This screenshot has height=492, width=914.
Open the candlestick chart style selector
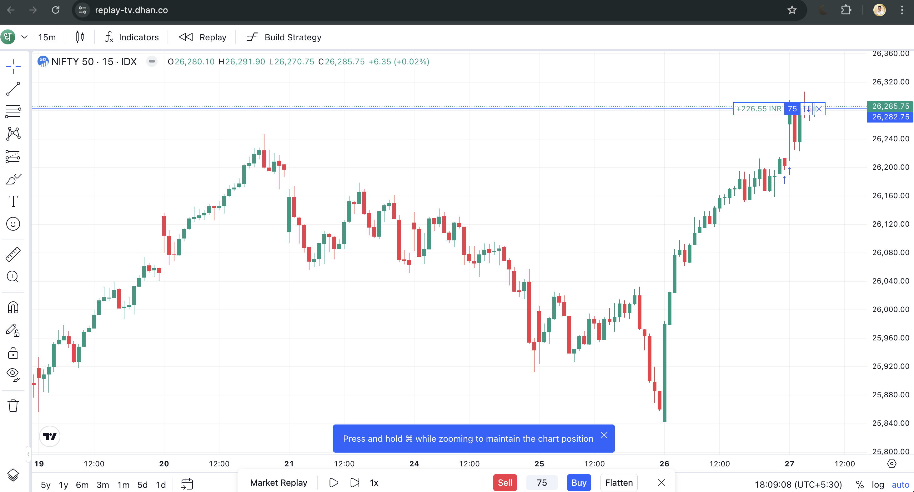[x=80, y=37]
